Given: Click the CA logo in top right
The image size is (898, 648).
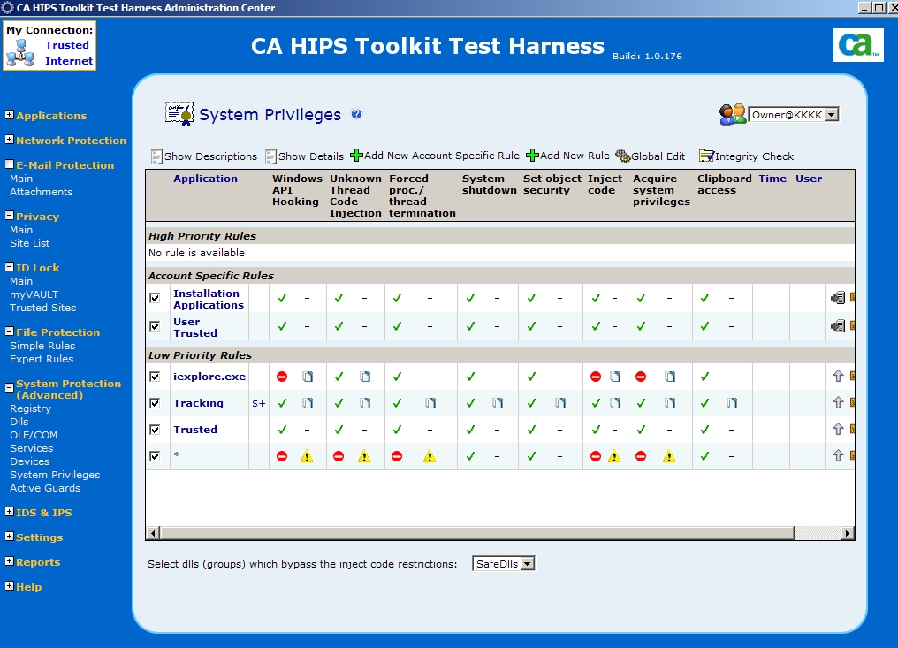Looking at the screenshot, I should tap(858, 45).
